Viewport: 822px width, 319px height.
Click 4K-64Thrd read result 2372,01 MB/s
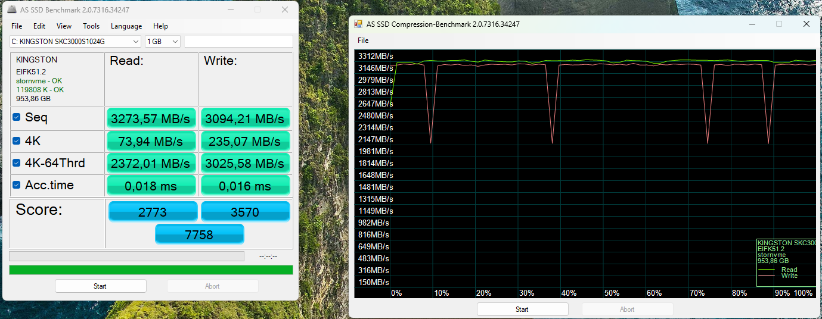pos(151,163)
